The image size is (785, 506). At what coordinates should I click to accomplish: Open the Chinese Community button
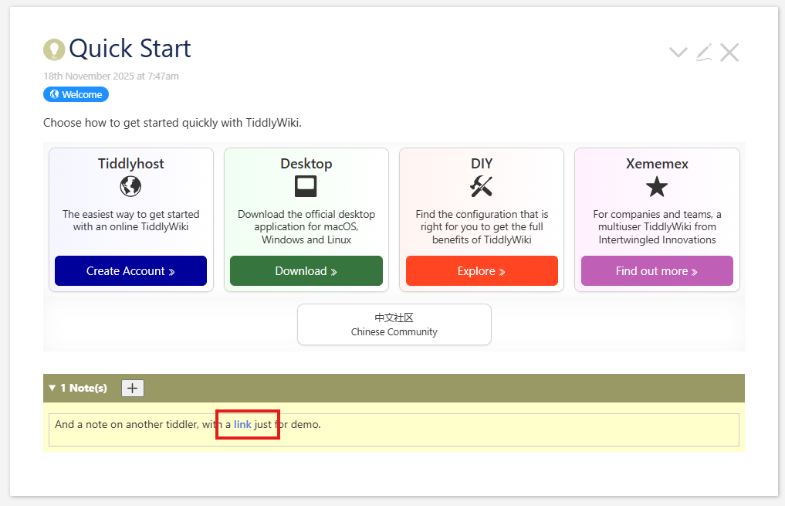point(394,324)
